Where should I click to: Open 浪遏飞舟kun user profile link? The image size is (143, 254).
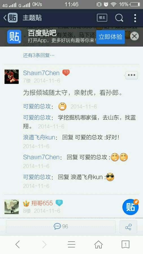(39, 137)
